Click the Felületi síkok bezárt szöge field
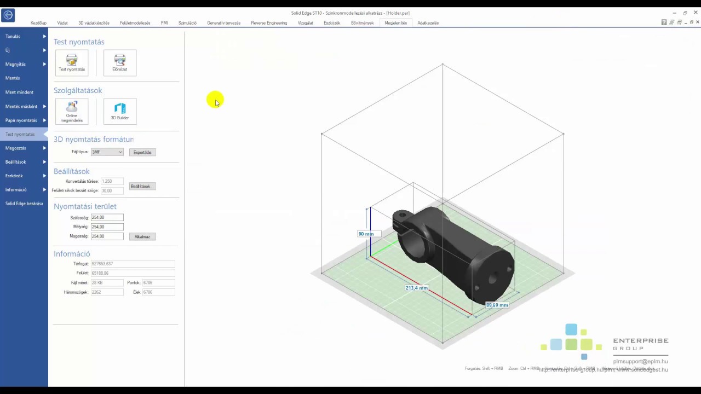Viewport: 701px width, 394px height. [112, 190]
